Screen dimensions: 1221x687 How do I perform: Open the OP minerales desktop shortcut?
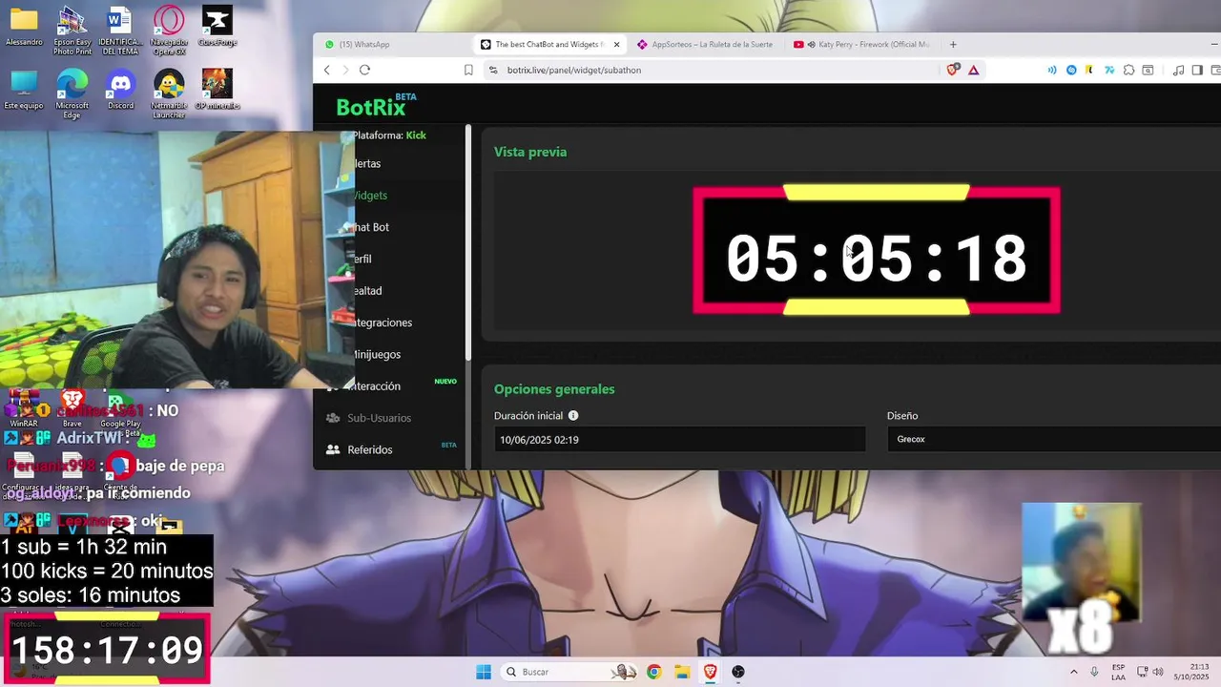[x=217, y=90]
